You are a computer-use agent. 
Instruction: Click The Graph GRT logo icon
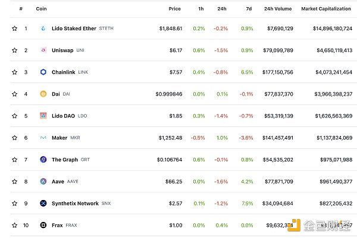pos(43,160)
